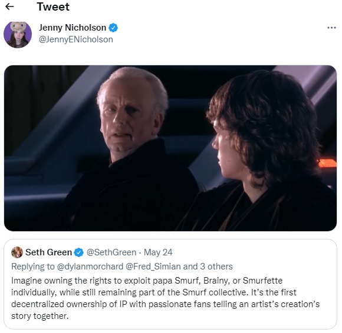Go back using the left arrow icon
Screen dimensions: 342x333
click(9, 6)
